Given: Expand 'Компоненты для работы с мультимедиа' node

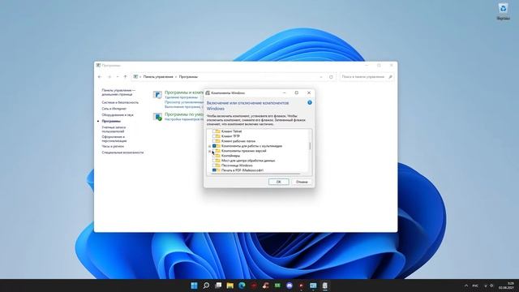Looking at the screenshot, I should coord(210,146).
